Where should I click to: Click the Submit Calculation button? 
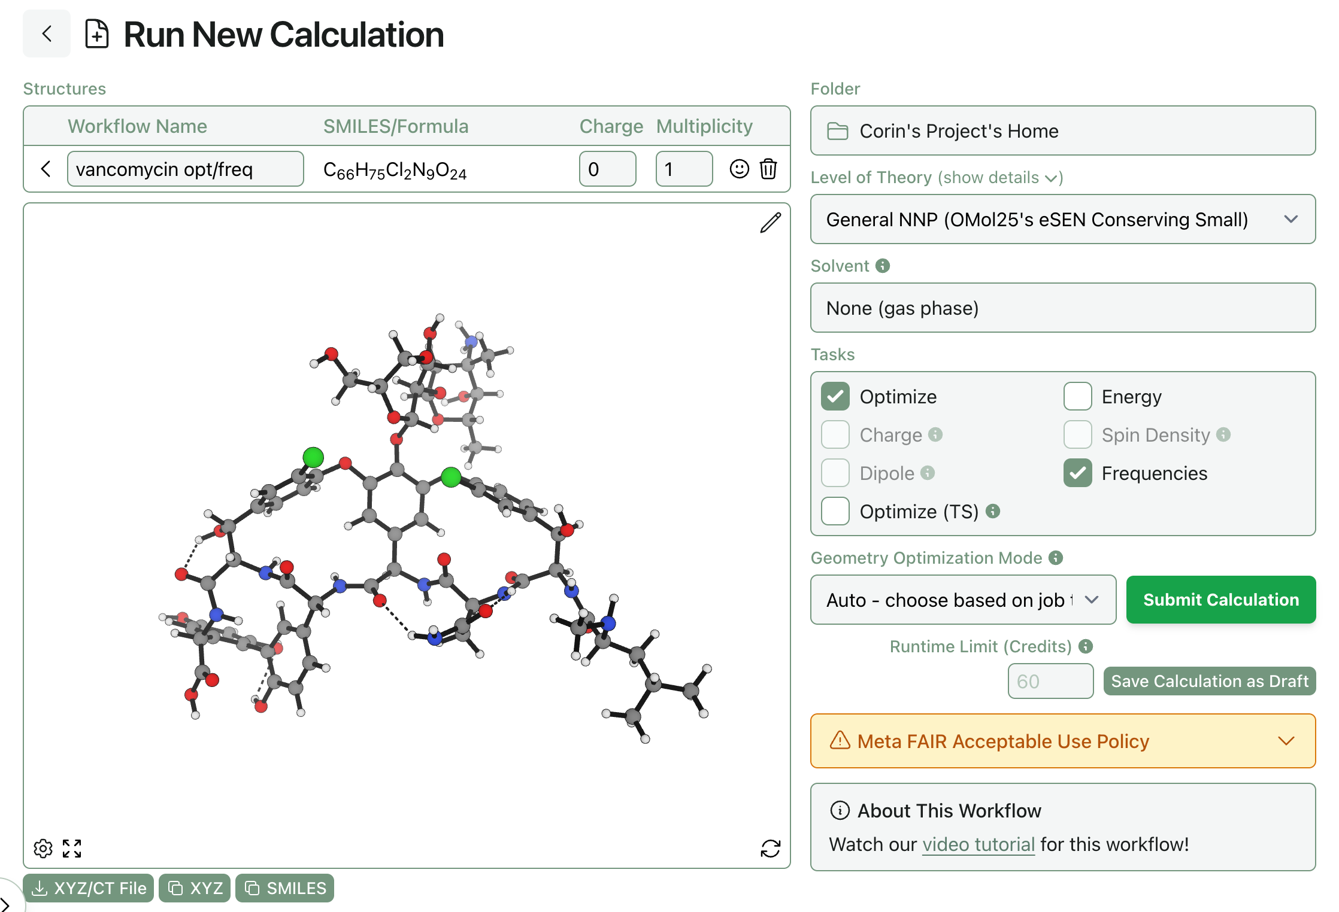1220,600
